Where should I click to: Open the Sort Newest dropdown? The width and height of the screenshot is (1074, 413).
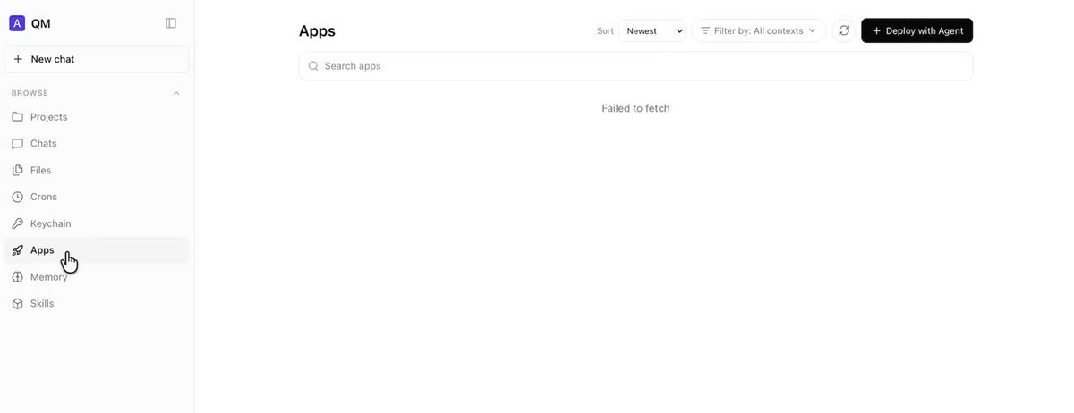(x=652, y=30)
